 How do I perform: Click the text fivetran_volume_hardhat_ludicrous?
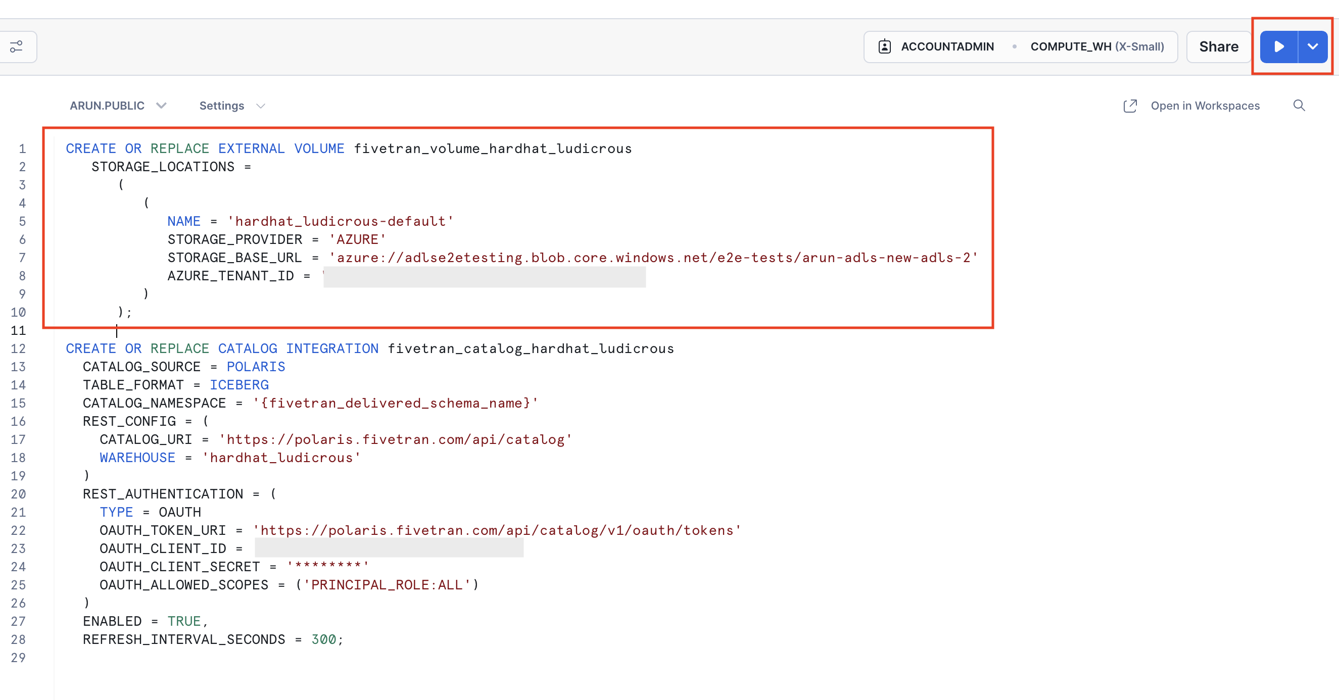point(493,148)
